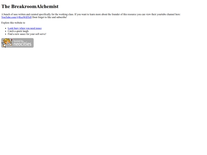Click the bullet before 'Find a new sauce'
The image size is (207, 155).
coord(5,34)
